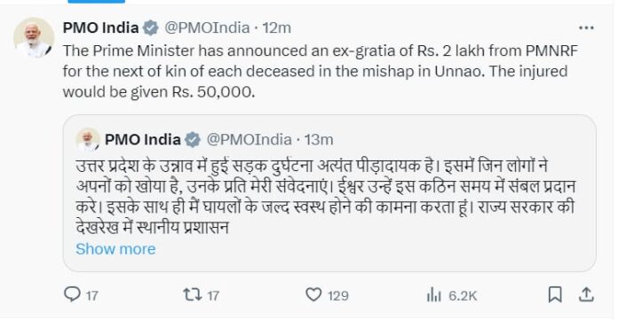The width and height of the screenshot is (618, 320).
Task: Click PMO India name in quoted post
Action: [143, 139]
